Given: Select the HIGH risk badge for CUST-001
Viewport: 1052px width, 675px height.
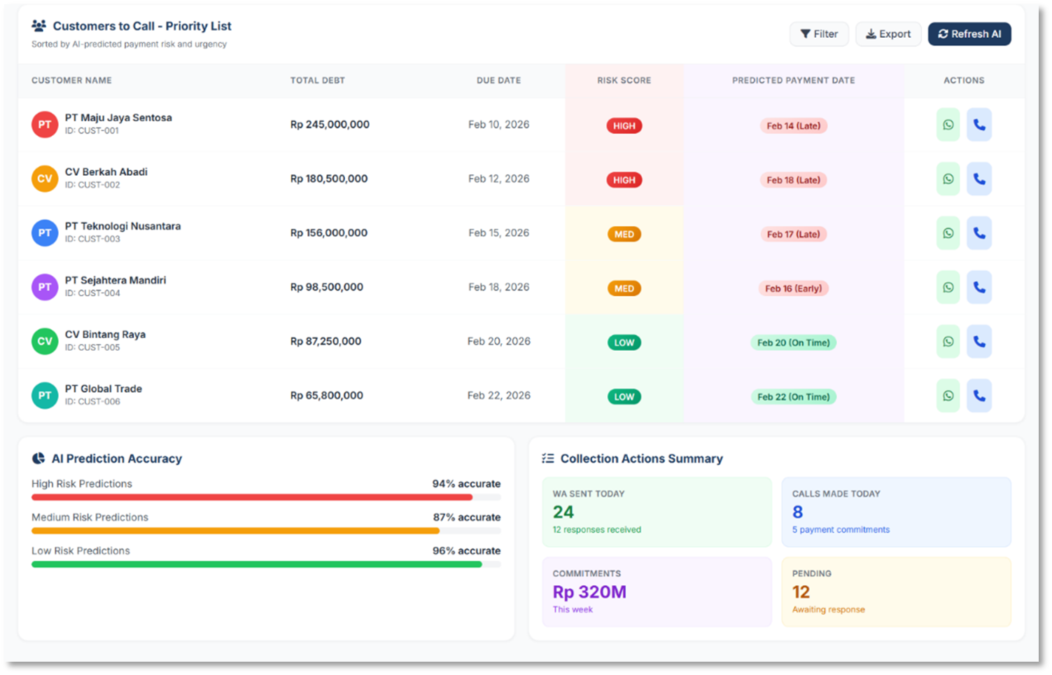Looking at the screenshot, I should pos(624,126).
